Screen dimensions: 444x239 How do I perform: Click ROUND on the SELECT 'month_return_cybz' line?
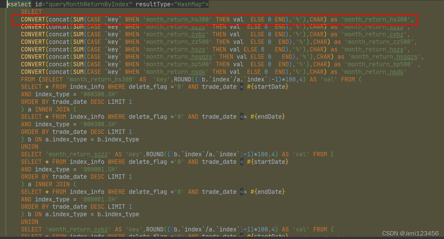[155, 230]
